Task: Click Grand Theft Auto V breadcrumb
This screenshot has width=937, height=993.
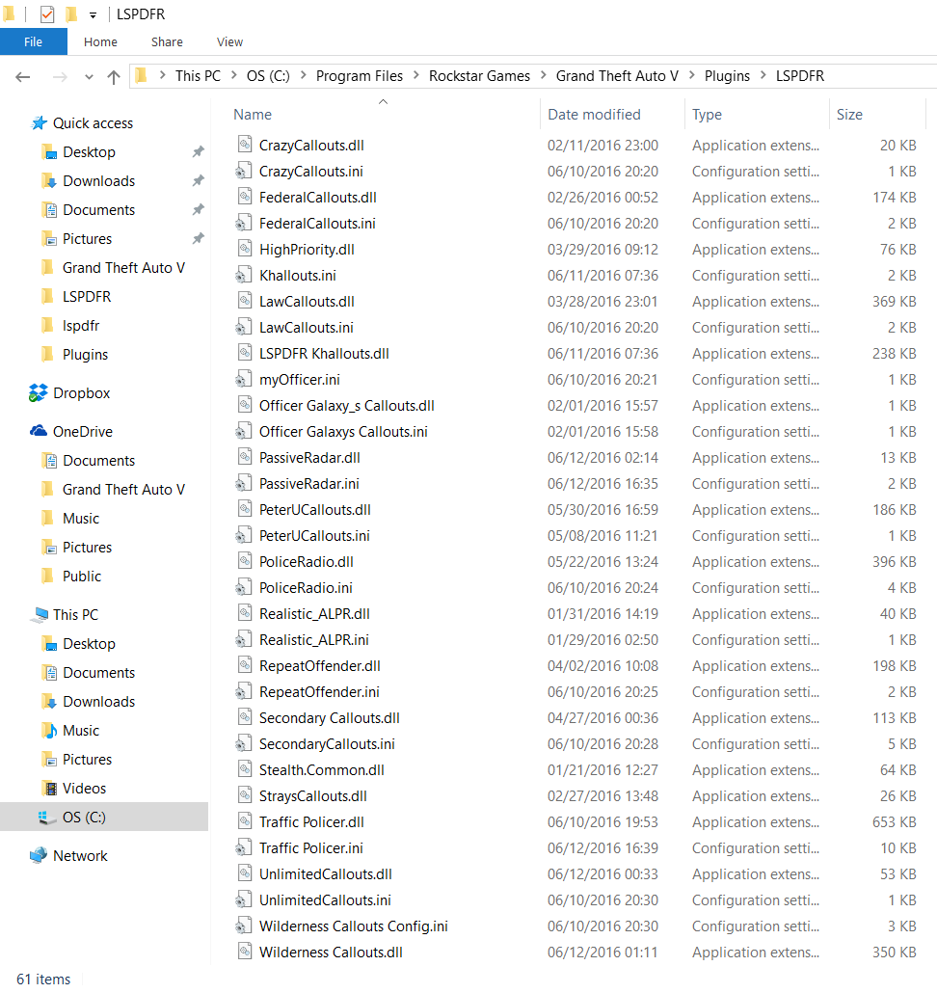Action: pos(617,76)
